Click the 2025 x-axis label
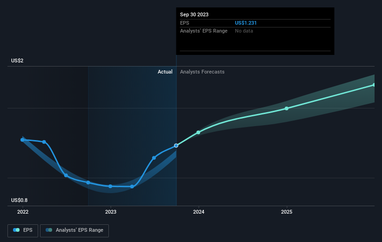The image size is (382, 242). (287, 212)
